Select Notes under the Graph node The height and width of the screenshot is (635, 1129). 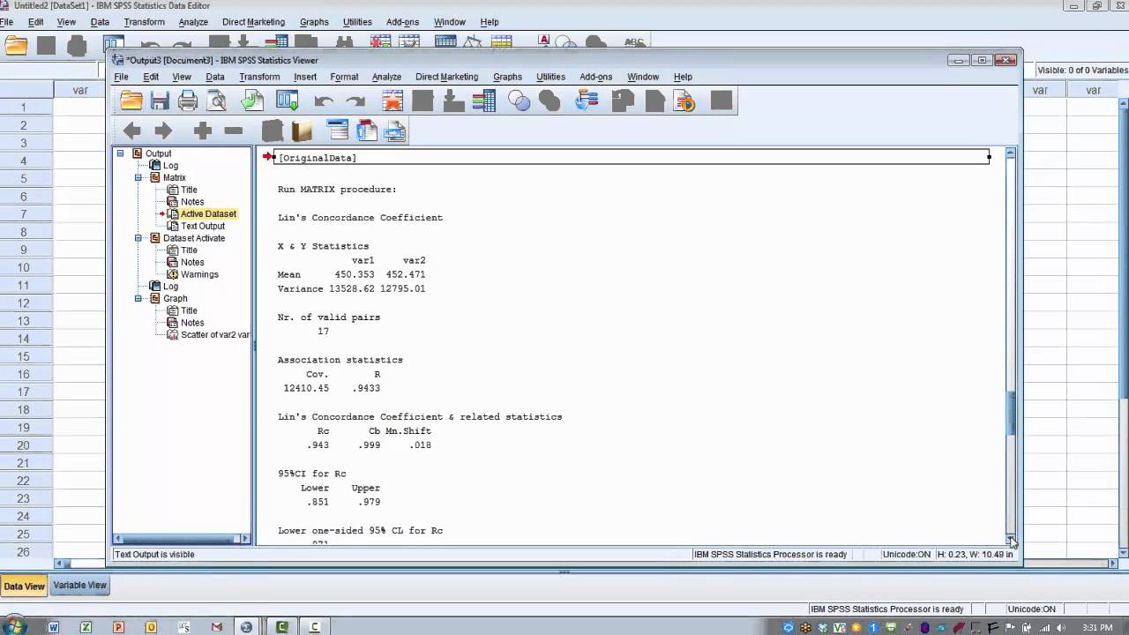tap(192, 323)
